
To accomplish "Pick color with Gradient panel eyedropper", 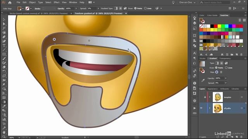I will [203, 81].
